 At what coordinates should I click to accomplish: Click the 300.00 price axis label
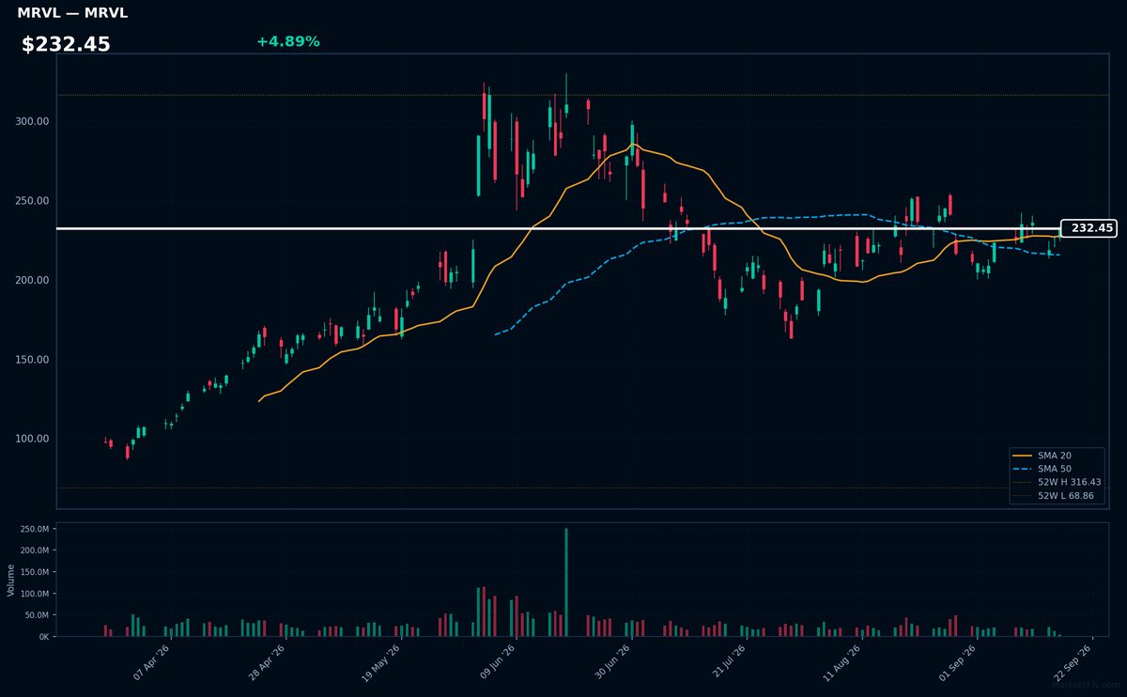[33, 122]
